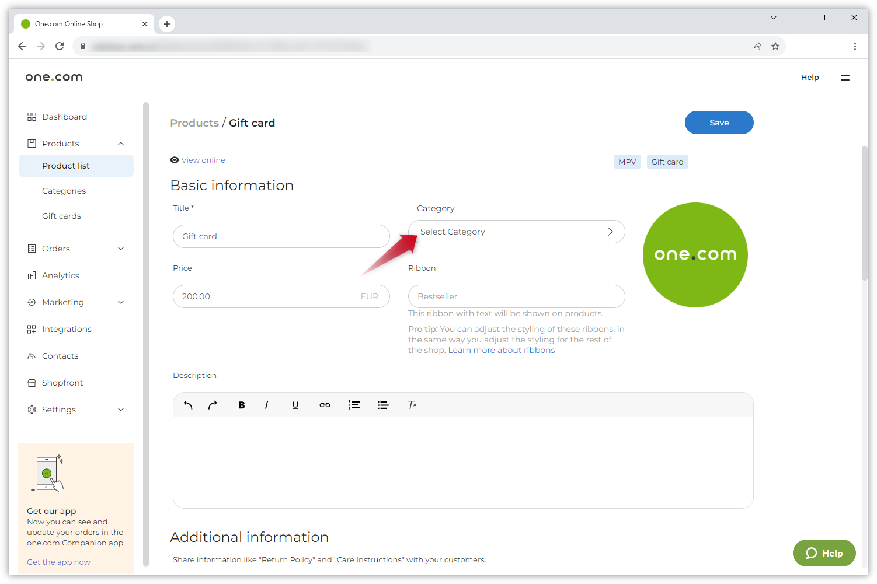The image size is (877, 584).
Task: Create a numbered list in description
Action: coord(354,405)
